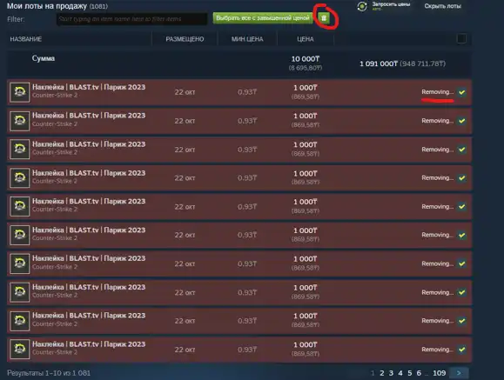Screen dimensions: 504x380
Task: Click the Скрыть лоты button
Action: tap(442, 6)
